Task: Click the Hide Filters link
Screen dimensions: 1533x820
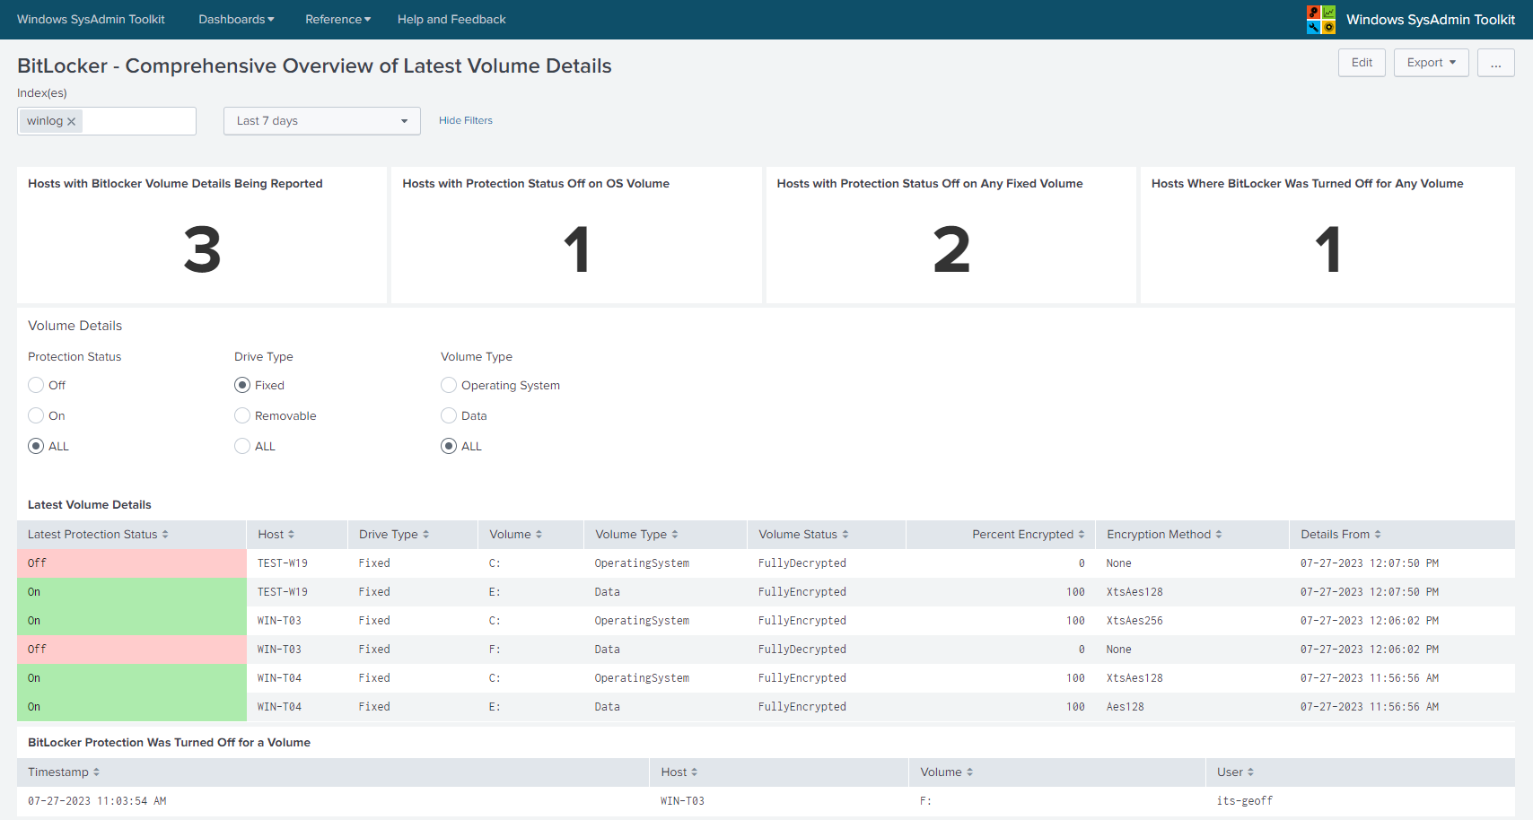Action: tap(465, 121)
